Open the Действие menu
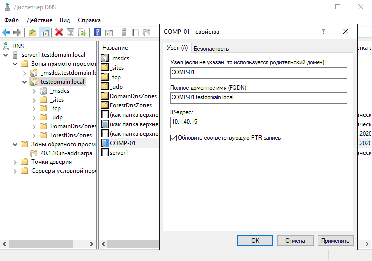The width and height of the screenshot is (372, 261). click(x=39, y=20)
